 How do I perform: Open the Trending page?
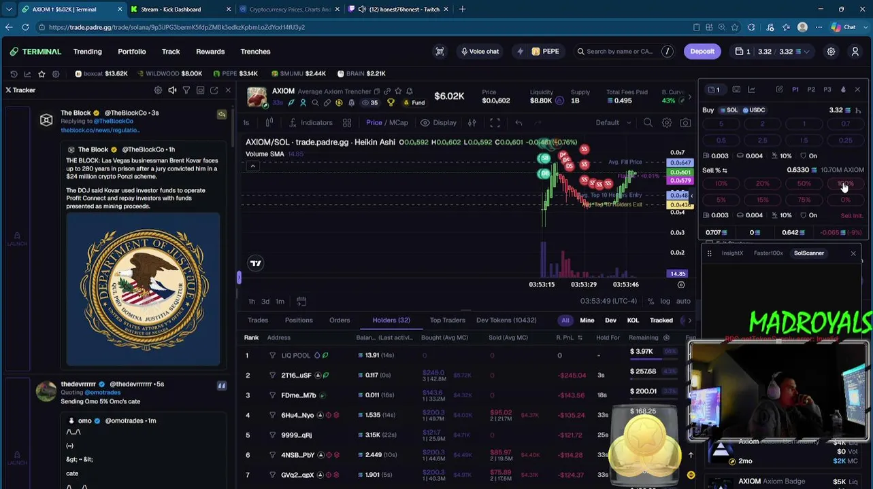[x=88, y=52]
